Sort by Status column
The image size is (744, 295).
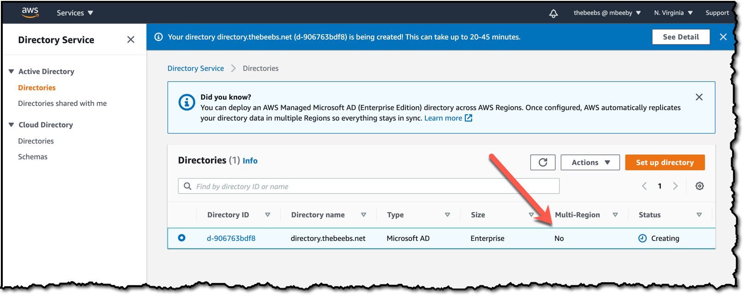(x=699, y=215)
